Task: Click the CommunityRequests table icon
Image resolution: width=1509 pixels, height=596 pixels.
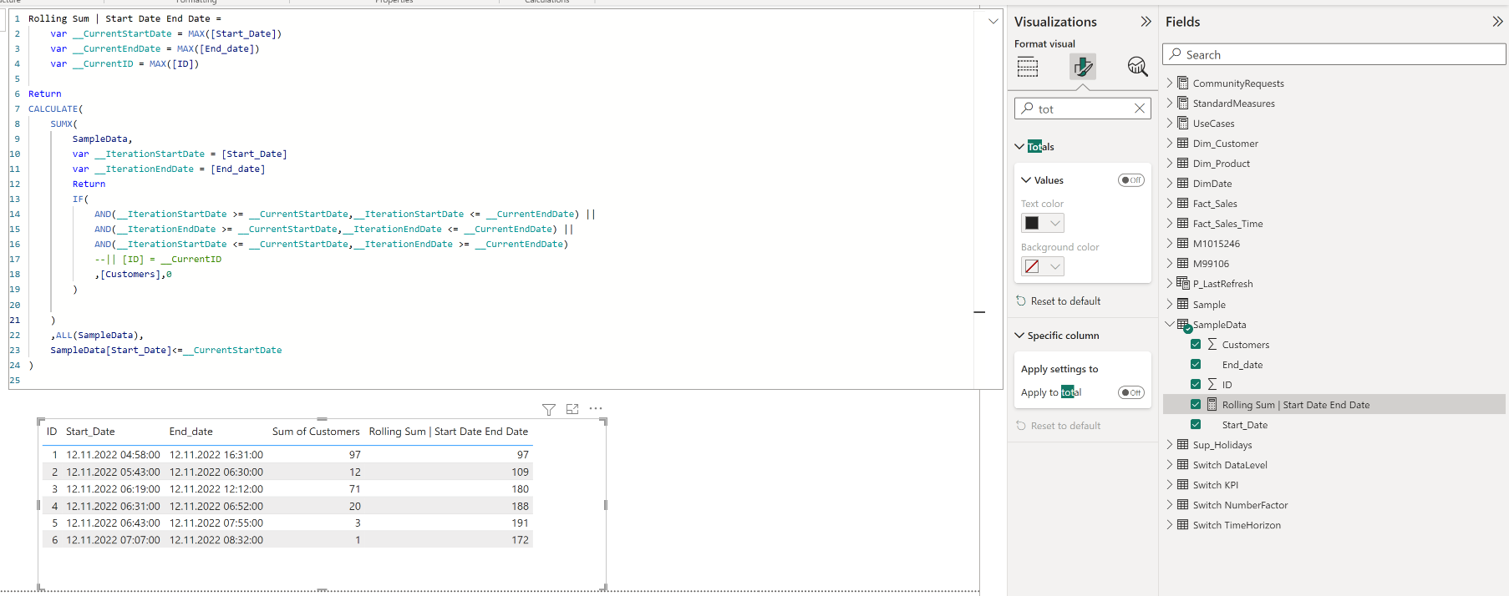Action: point(1182,83)
